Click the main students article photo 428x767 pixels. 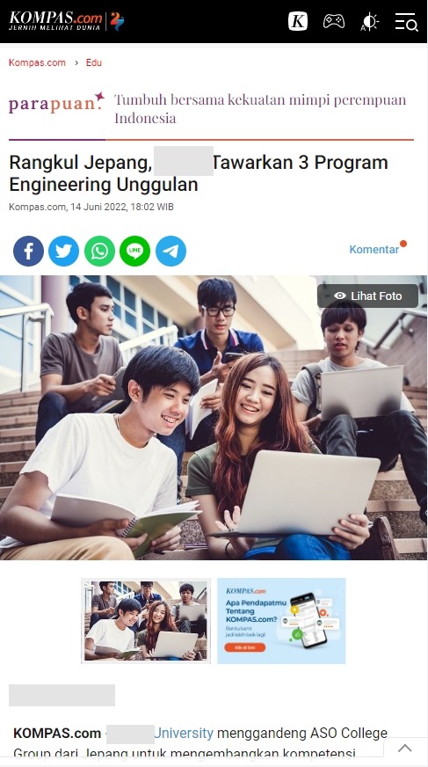point(214,418)
